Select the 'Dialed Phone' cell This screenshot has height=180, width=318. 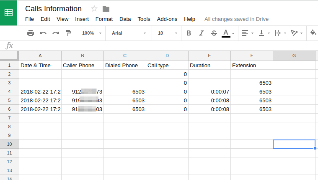tap(125, 65)
